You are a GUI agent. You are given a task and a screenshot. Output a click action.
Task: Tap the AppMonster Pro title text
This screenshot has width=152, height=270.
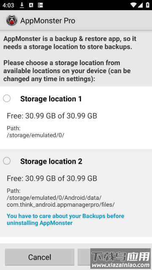point(48,21)
